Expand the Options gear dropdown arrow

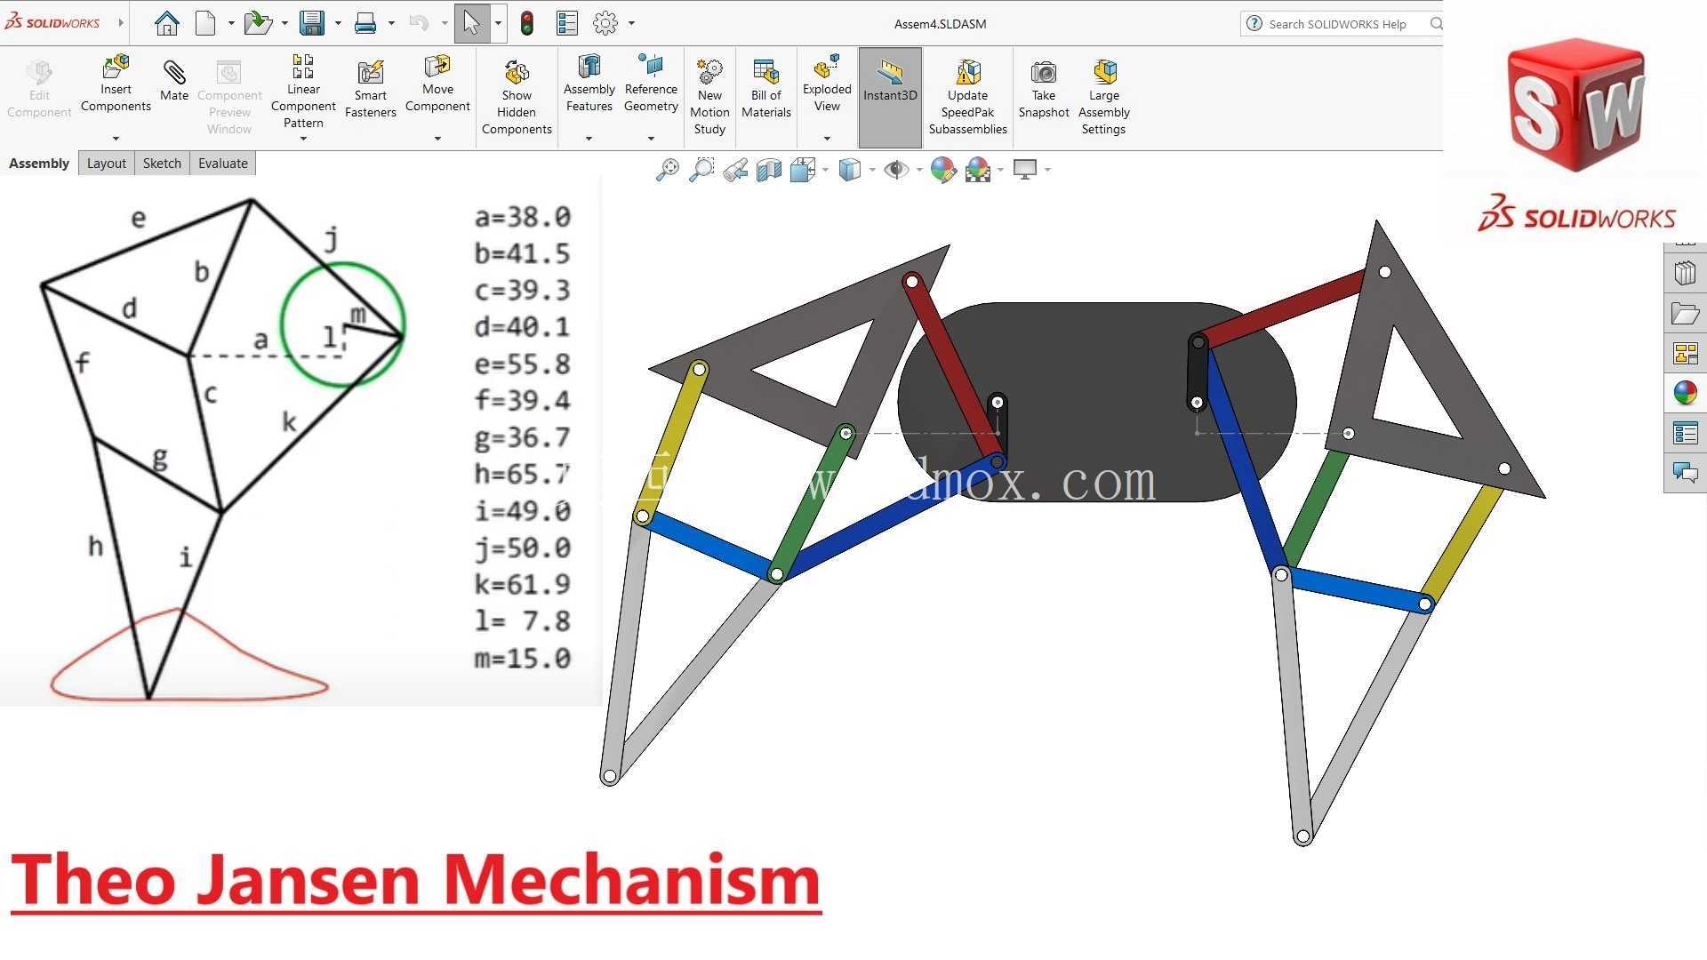pos(632,23)
